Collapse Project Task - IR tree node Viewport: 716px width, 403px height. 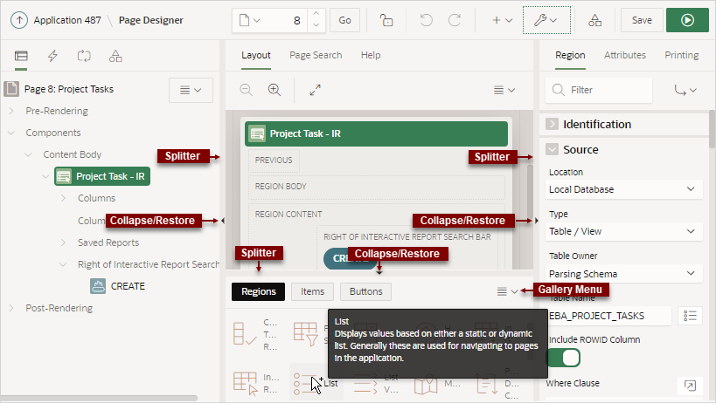45,176
